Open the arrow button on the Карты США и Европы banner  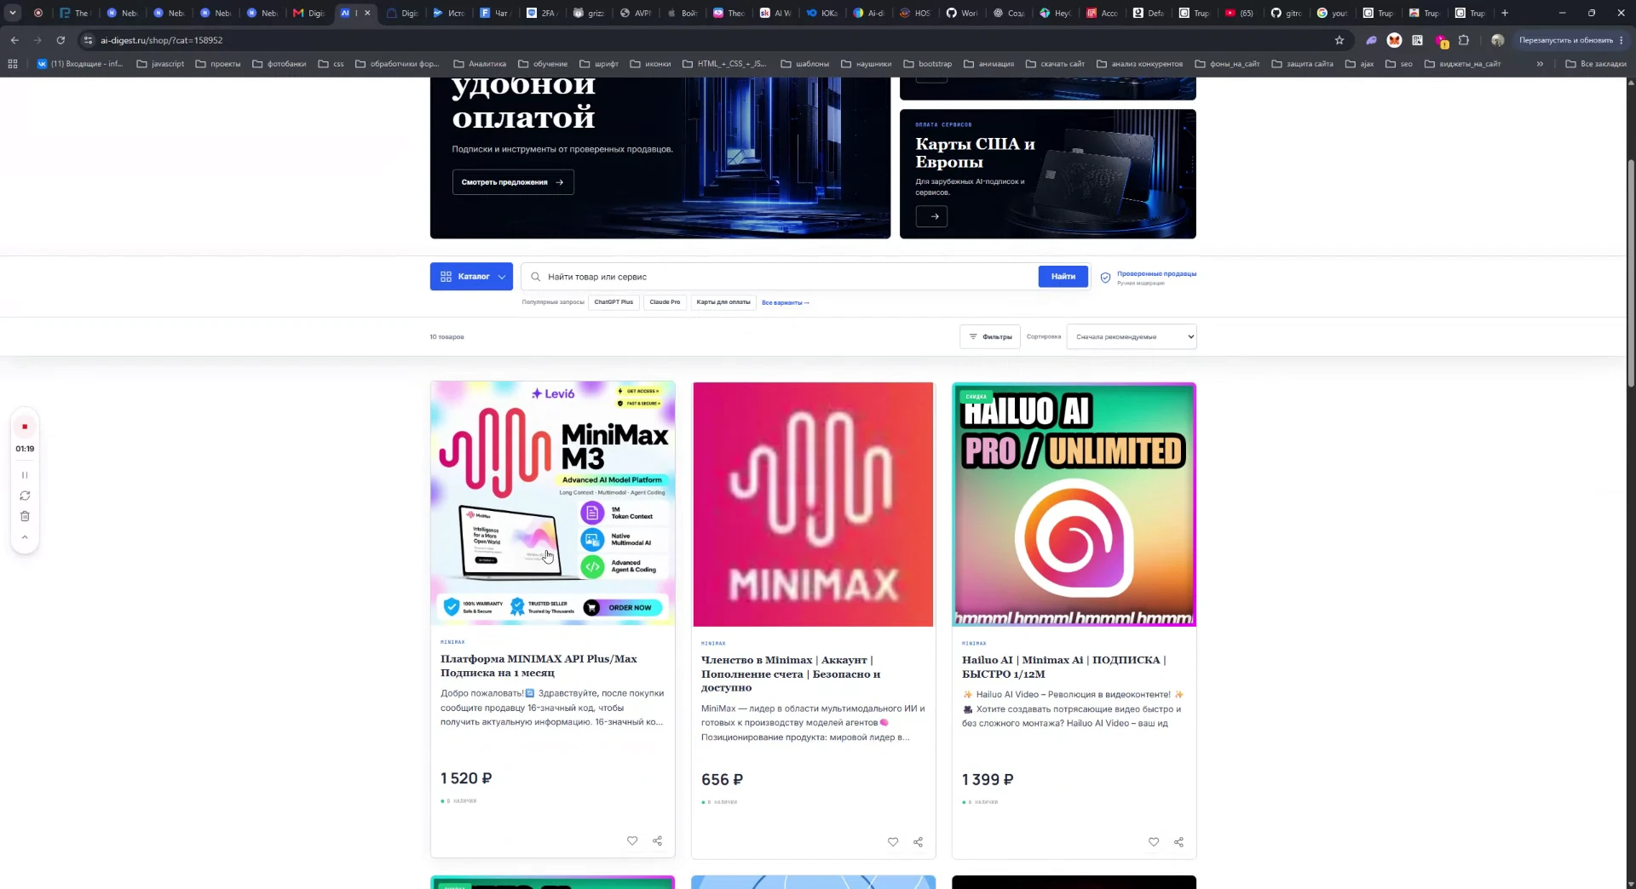tap(932, 216)
